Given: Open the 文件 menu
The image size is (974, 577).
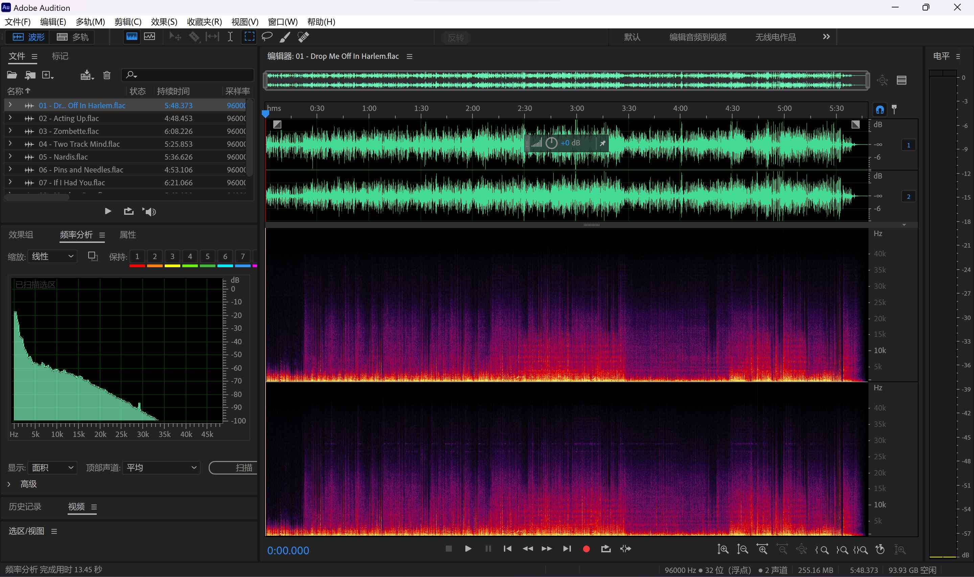Looking at the screenshot, I should point(18,22).
